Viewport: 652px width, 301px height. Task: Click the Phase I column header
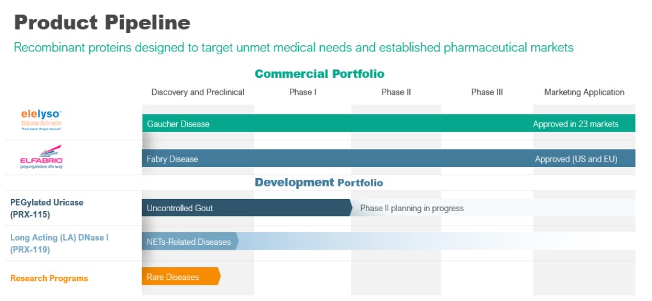pos(302,92)
